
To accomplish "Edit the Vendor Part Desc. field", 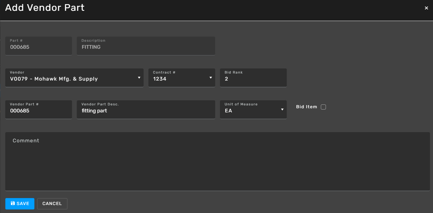I will point(146,111).
